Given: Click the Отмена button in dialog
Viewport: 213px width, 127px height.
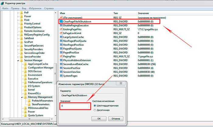Looking at the screenshot, I should click(116, 118).
